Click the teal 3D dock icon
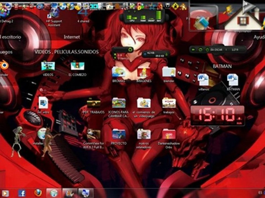The width and height of the screenshot is (265, 198). (x=94, y=6)
